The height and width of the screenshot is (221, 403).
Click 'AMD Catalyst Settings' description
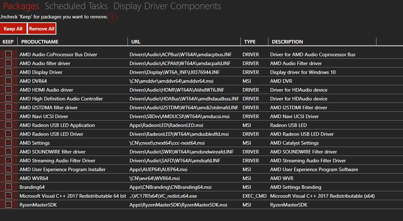tap(294, 143)
